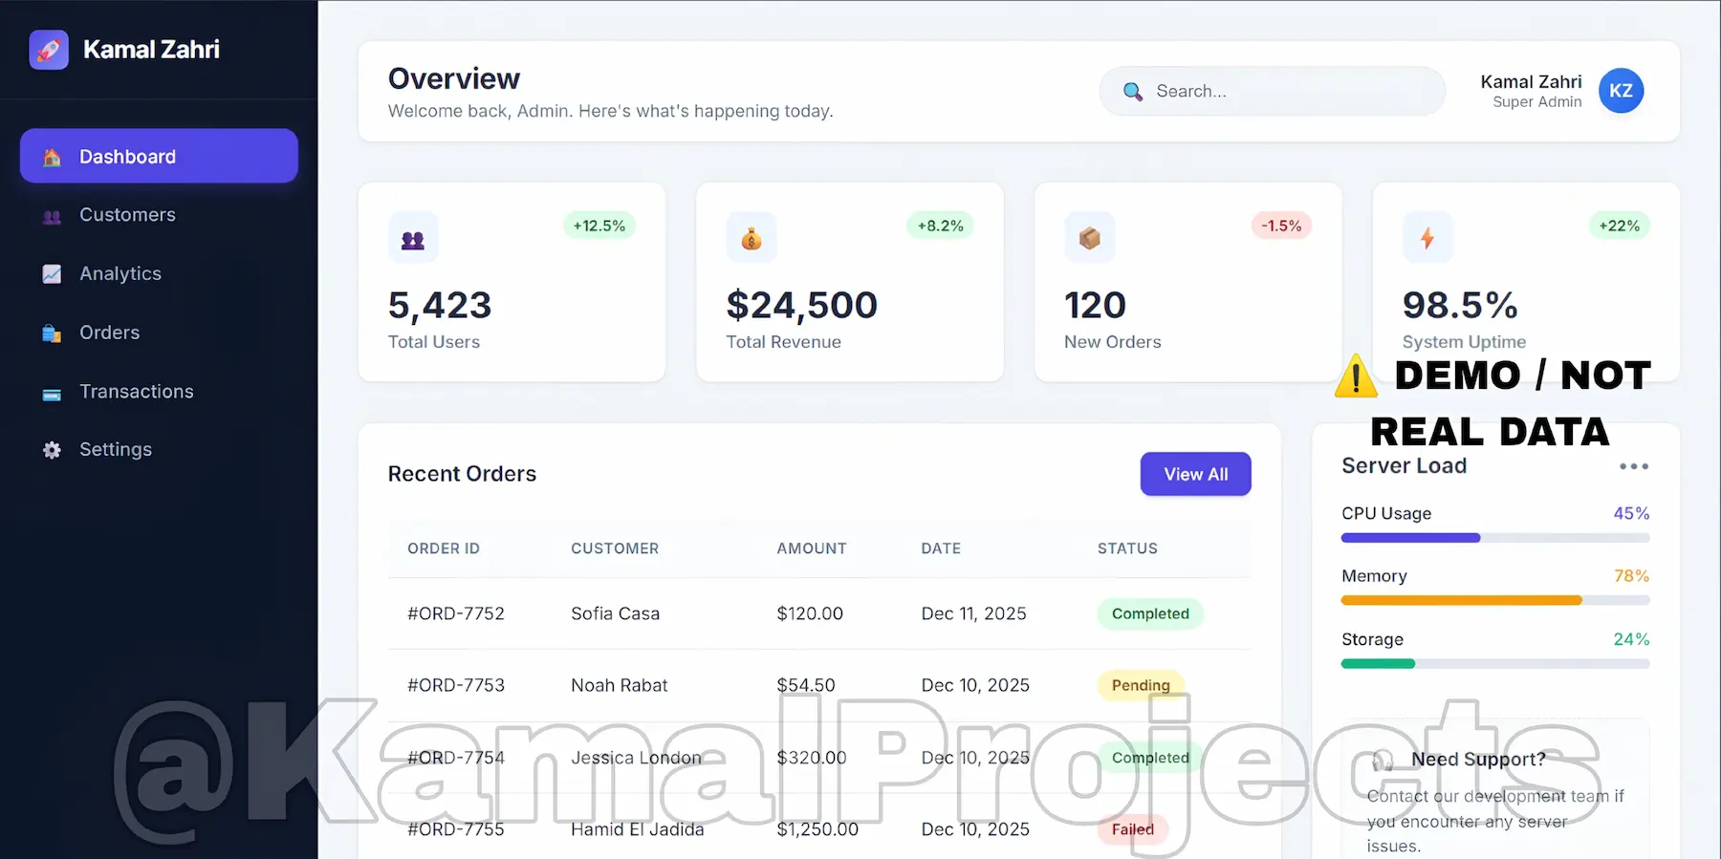Click the magnifying glass search icon
The image size is (1721, 859).
pyautogui.click(x=1132, y=92)
